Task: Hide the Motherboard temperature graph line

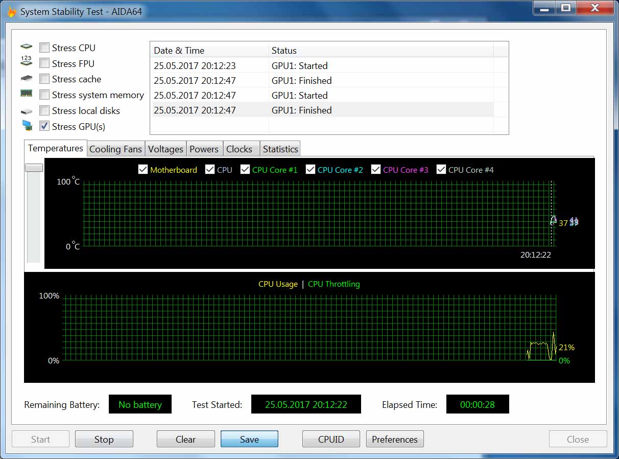Action: pyautogui.click(x=143, y=170)
